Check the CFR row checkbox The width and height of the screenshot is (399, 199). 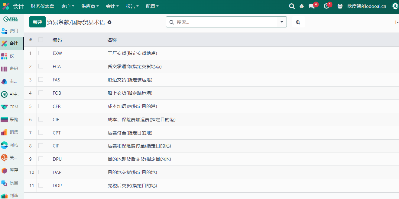[x=41, y=106]
